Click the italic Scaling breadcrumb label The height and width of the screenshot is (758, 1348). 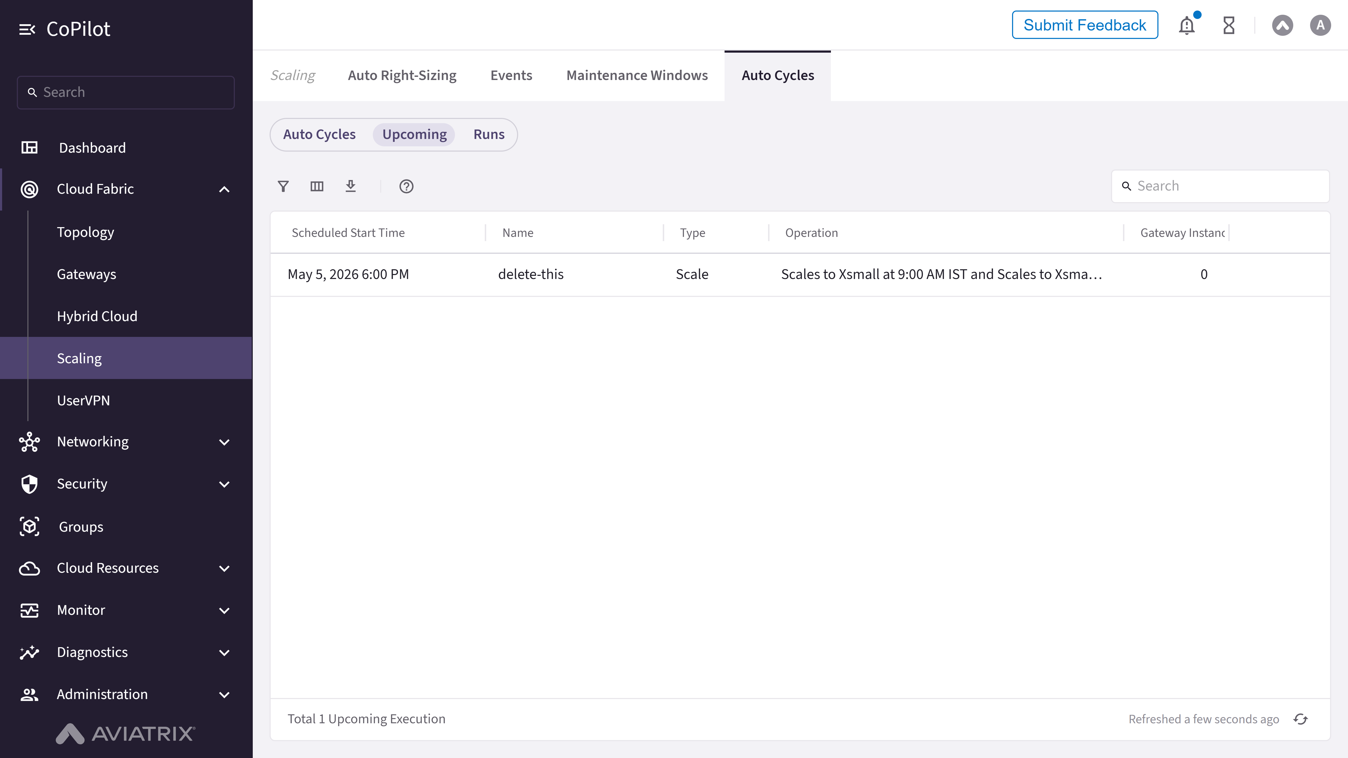293,76
